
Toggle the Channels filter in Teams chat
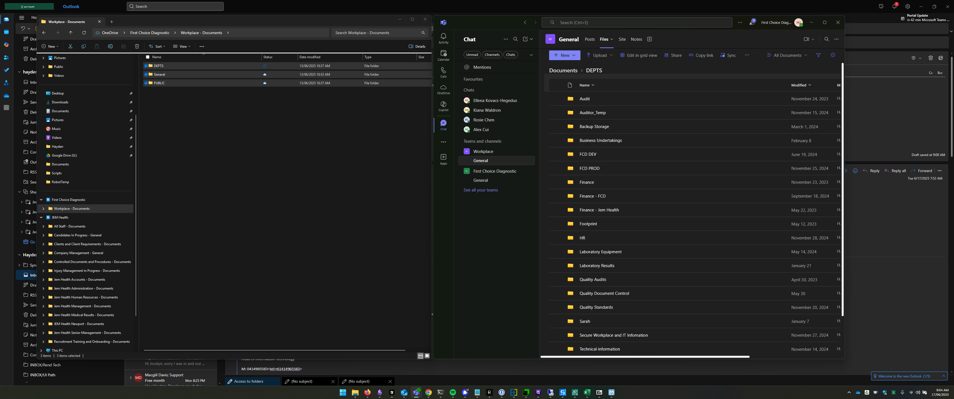coord(492,55)
